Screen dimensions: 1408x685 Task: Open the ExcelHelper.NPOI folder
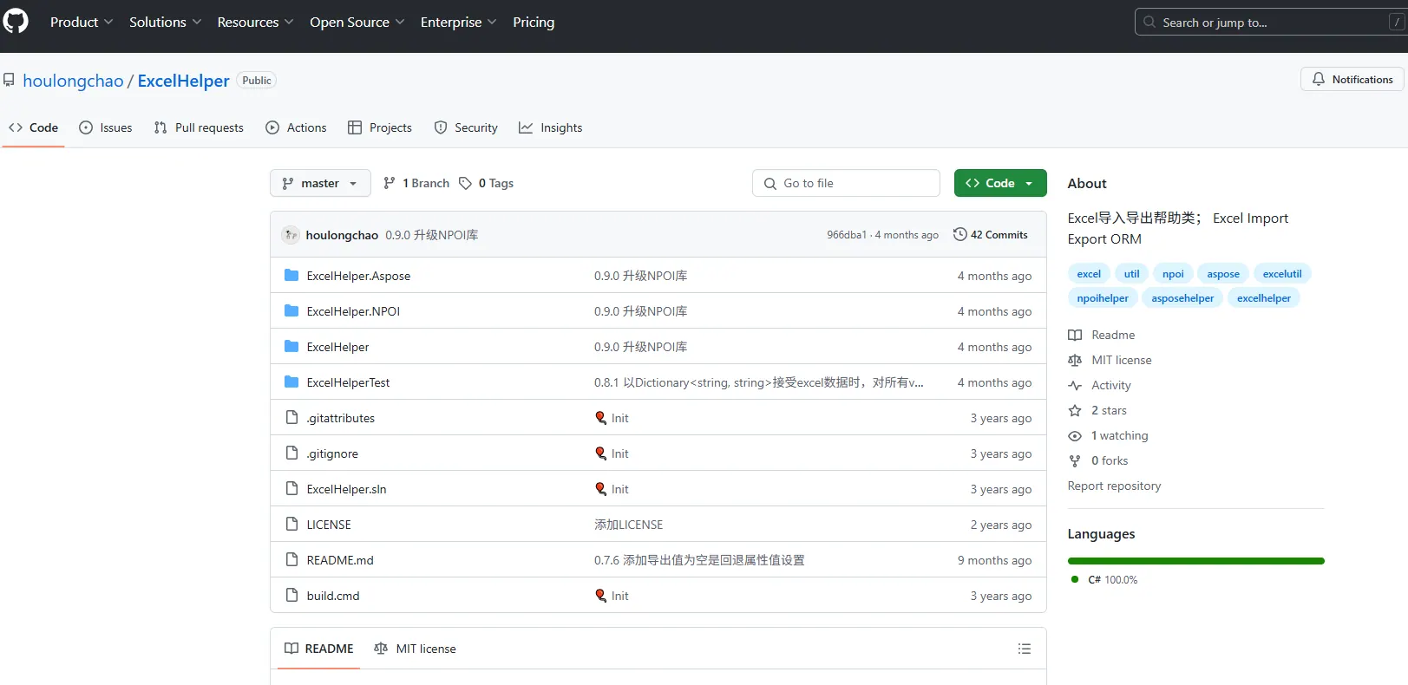(x=352, y=311)
